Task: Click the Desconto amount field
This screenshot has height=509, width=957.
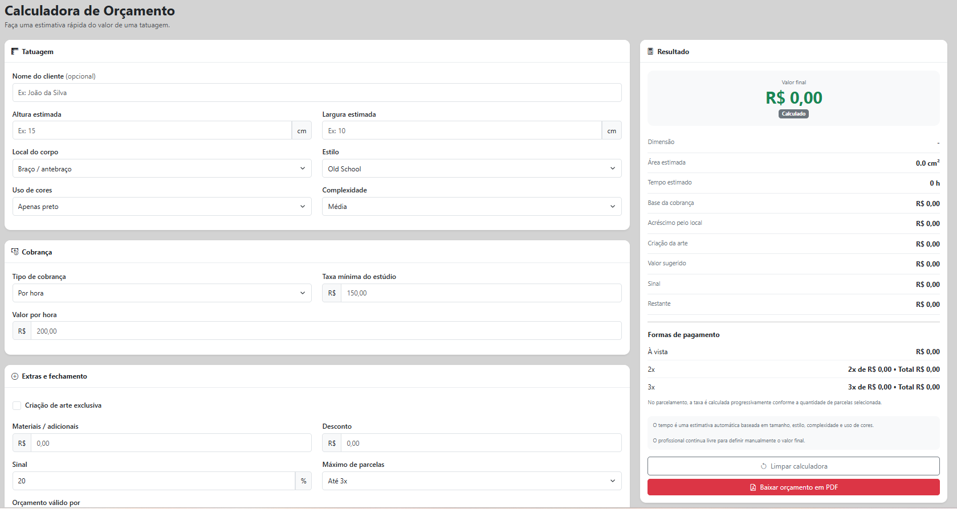Action: [481, 443]
